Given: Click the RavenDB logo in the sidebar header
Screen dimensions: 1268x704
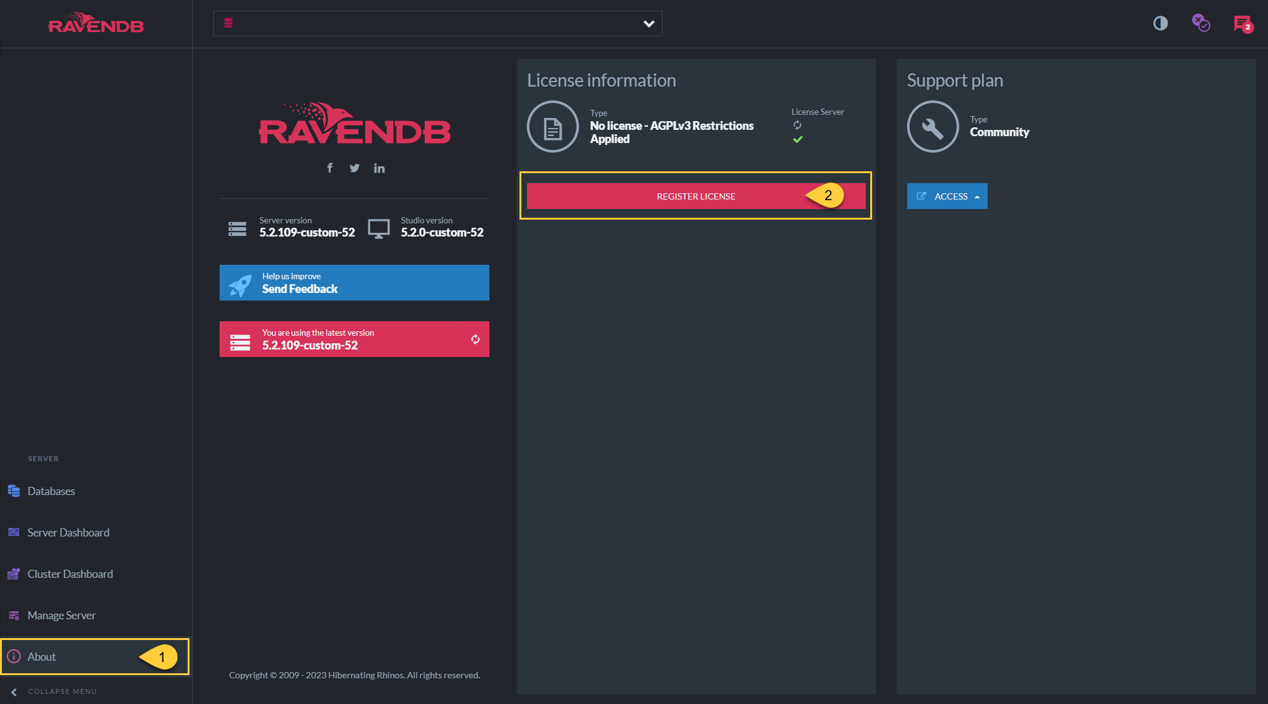Looking at the screenshot, I should (96, 23).
